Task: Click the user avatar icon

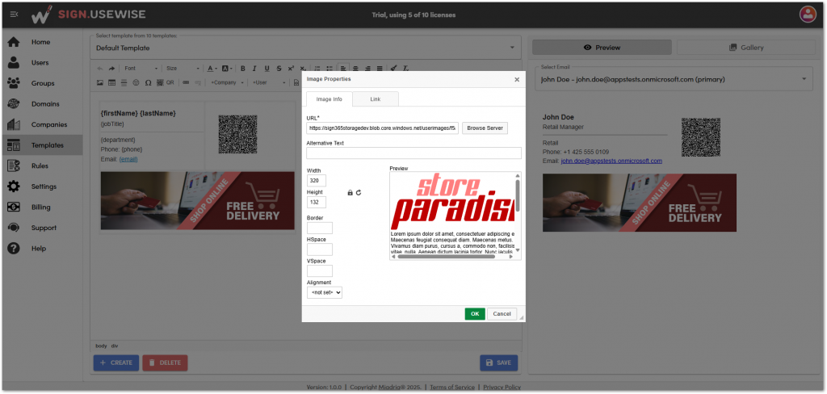Action: pos(807,14)
